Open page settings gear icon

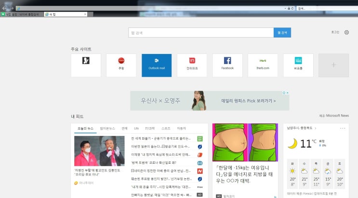[346, 32]
